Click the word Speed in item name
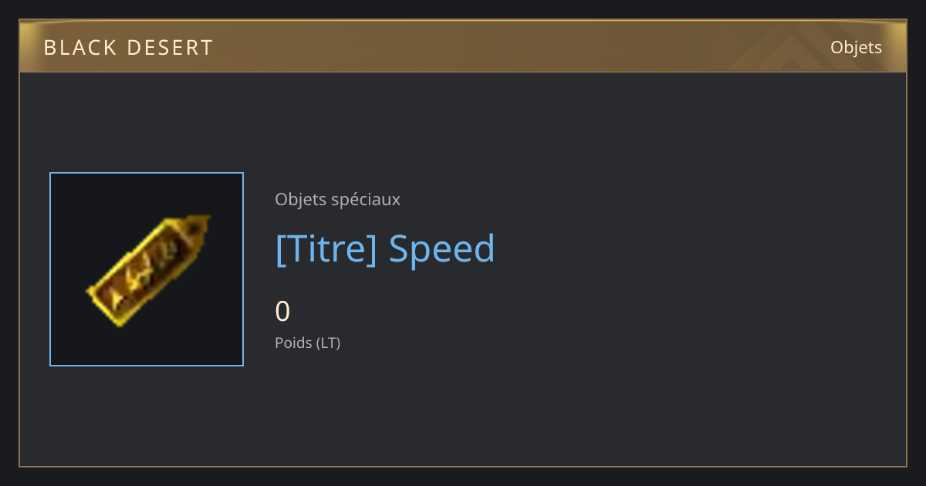926x486 pixels. pyautogui.click(x=441, y=249)
